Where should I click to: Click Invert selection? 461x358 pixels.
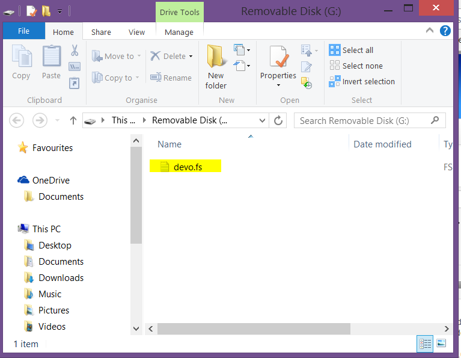point(362,82)
